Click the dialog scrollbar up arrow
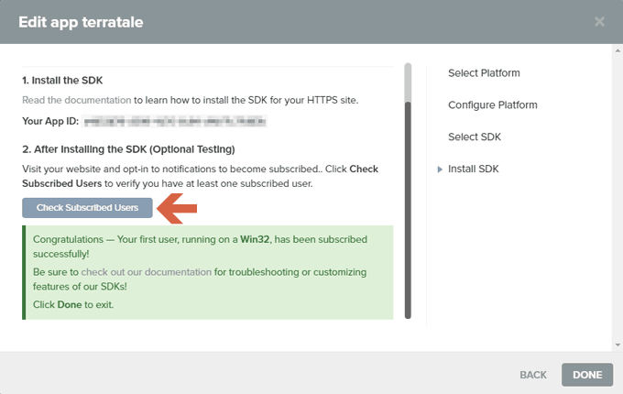 [618, 50]
